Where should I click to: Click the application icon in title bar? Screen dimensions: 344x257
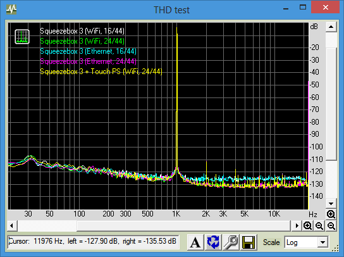click(x=11, y=9)
